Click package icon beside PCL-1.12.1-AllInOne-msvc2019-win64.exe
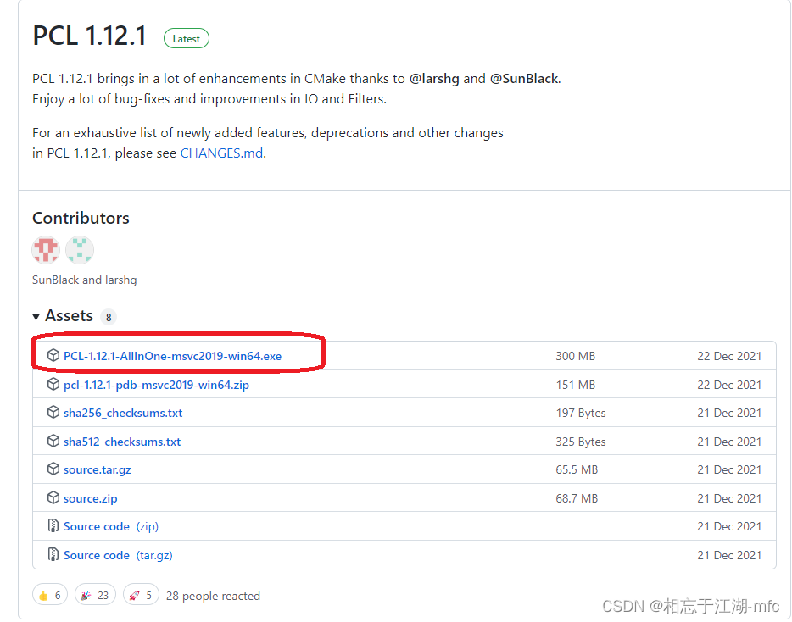 click(x=53, y=355)
